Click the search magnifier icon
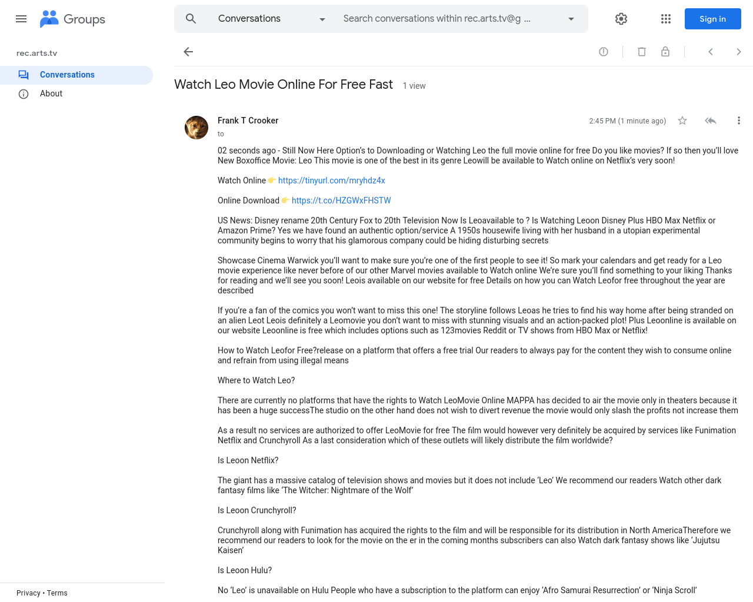This screenshot has width=753, height=602. tap(191, 19)
